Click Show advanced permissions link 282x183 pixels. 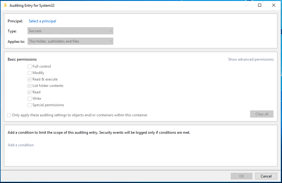pos(251,59)
